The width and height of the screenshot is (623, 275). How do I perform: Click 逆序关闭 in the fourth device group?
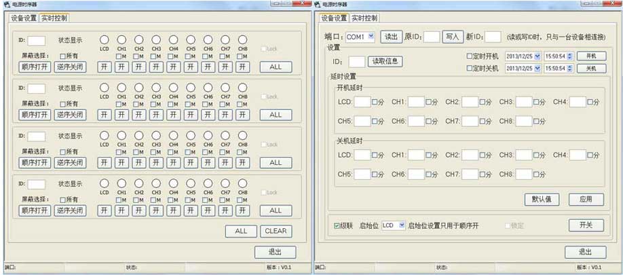(70, 210)
